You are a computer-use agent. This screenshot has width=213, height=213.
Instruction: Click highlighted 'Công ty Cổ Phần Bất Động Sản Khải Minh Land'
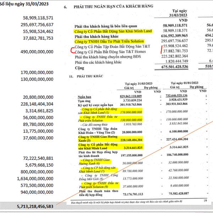[x=113, y=31]
